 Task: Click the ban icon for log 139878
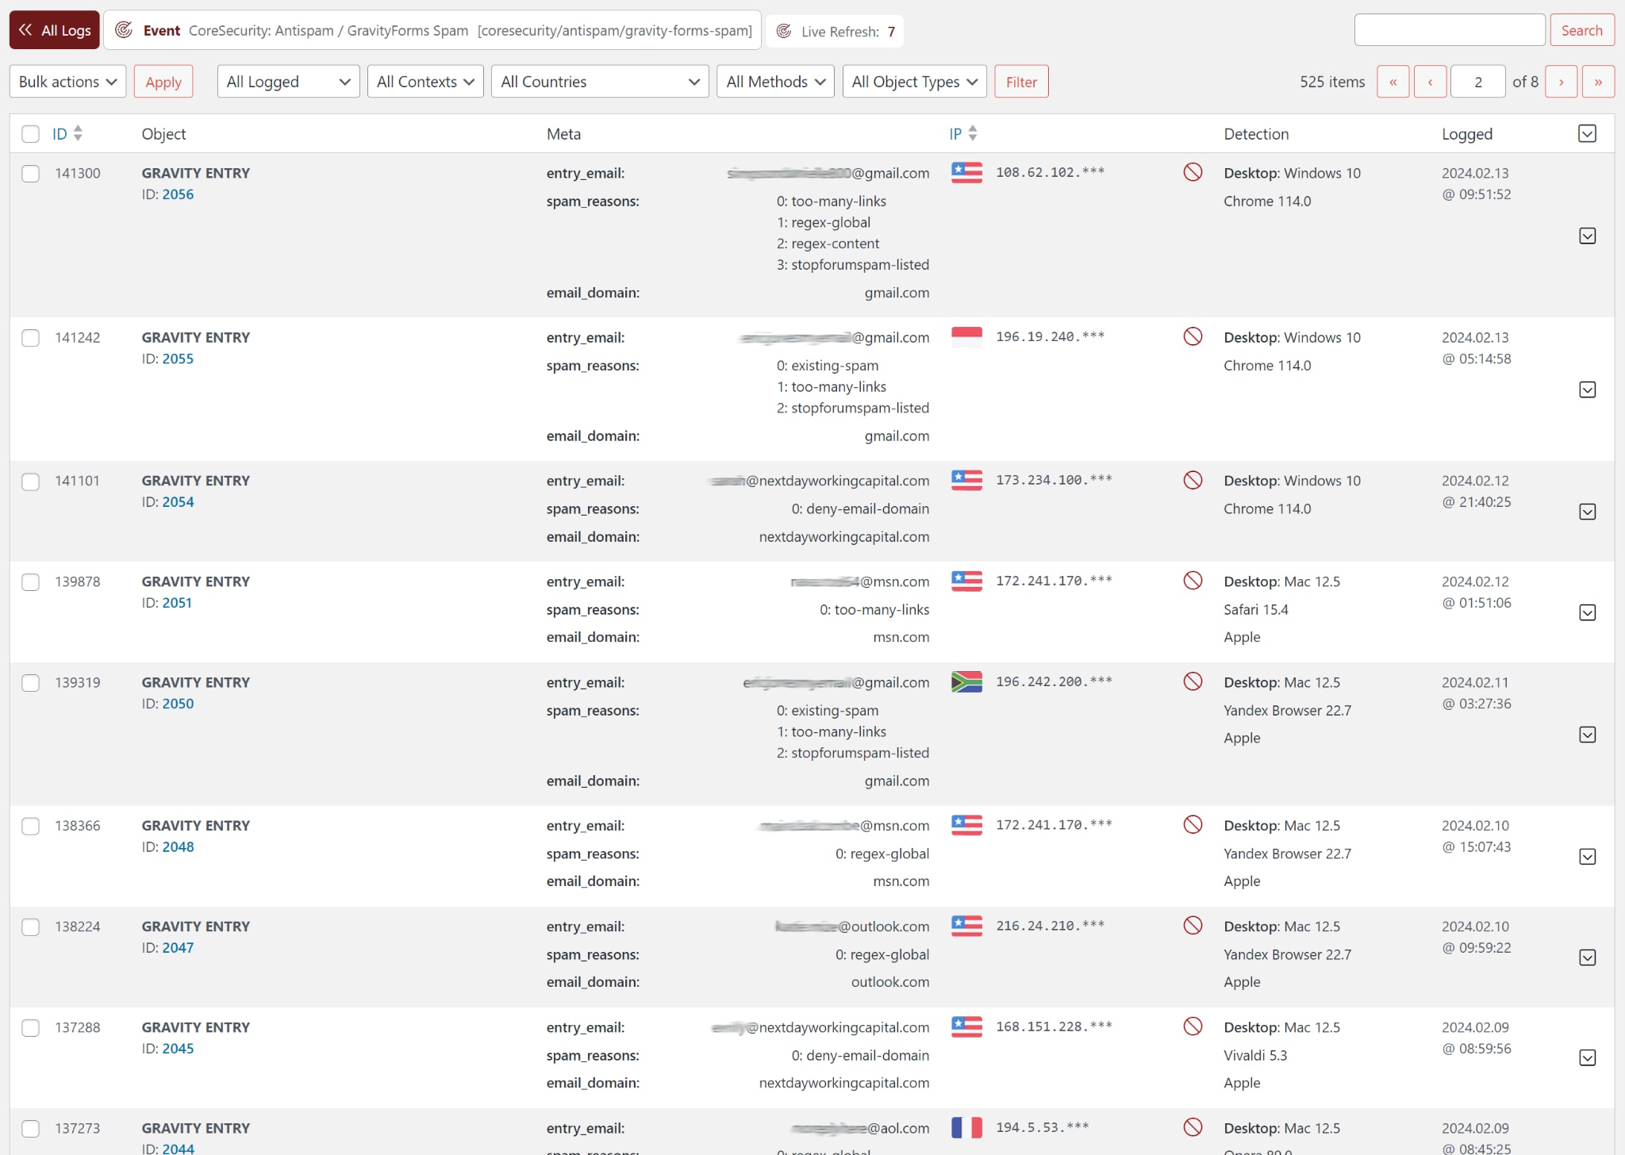pos(1193,581)
